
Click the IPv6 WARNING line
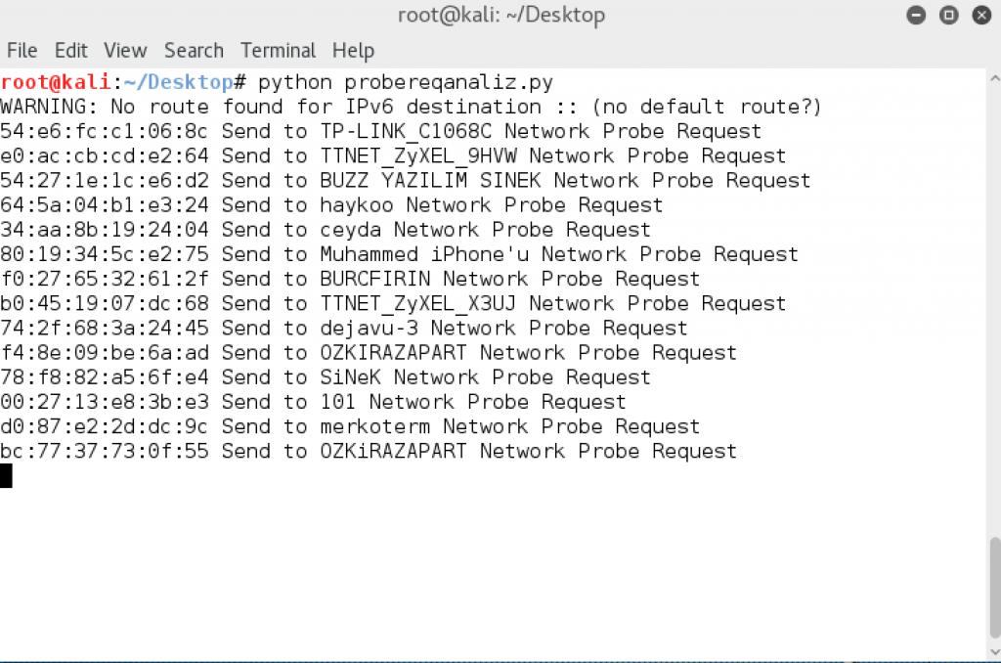411,107
